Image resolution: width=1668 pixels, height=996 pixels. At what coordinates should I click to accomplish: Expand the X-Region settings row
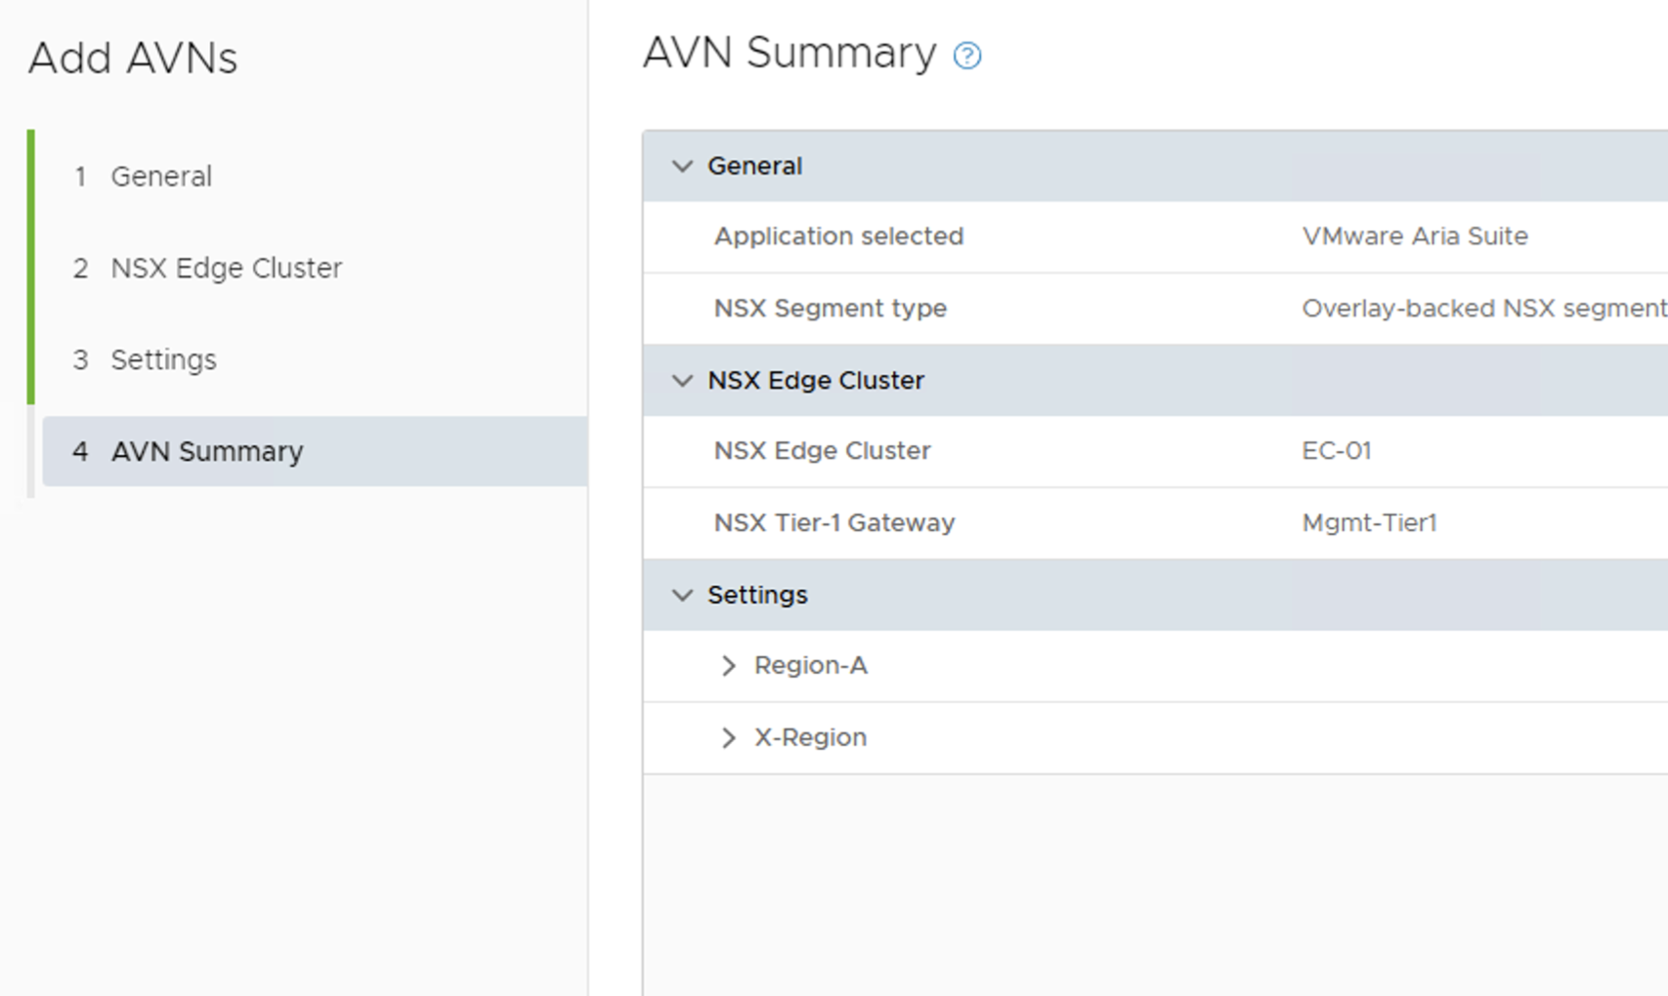(x=728, y=738)
